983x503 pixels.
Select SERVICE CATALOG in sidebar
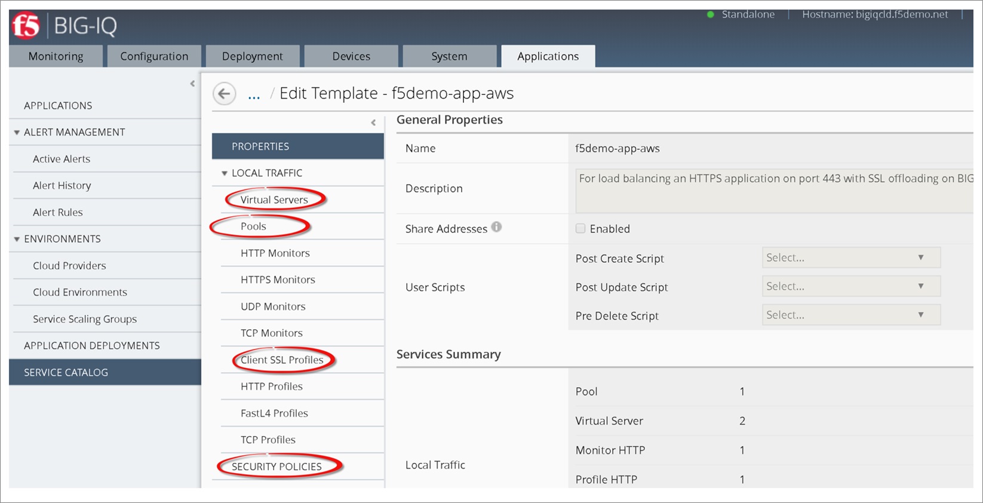click(105, 372)
